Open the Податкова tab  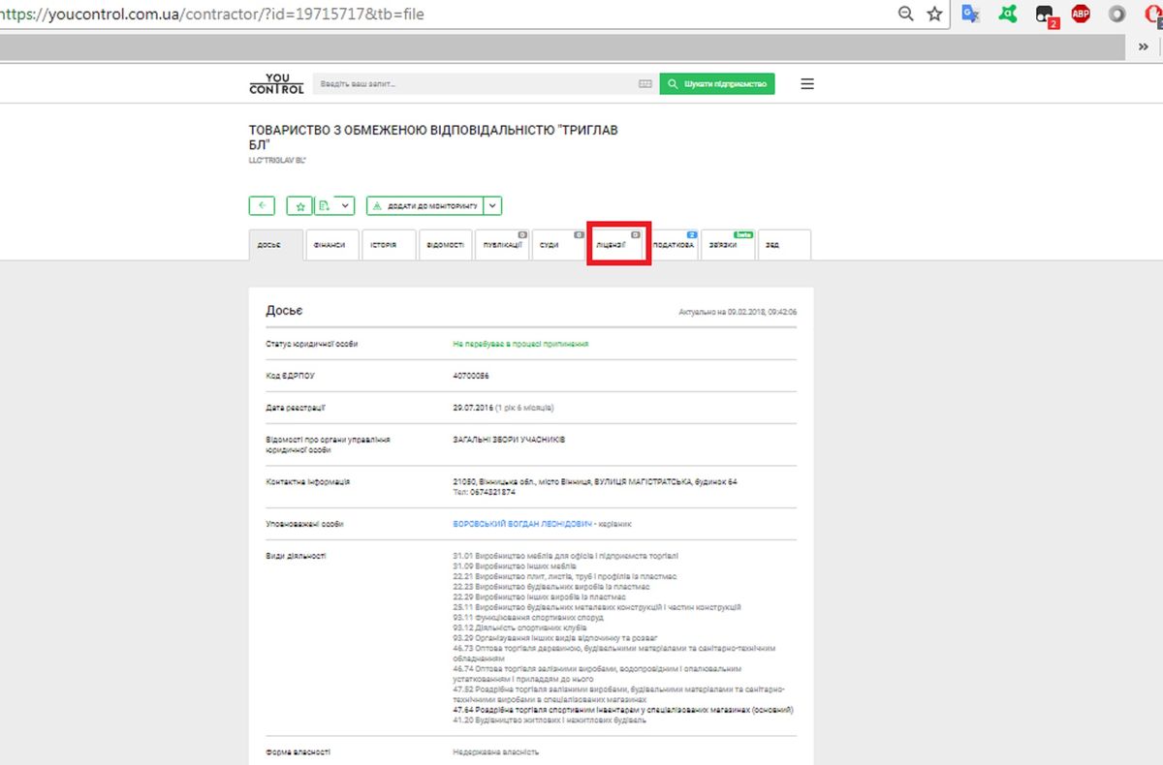(x=673, y=245)
